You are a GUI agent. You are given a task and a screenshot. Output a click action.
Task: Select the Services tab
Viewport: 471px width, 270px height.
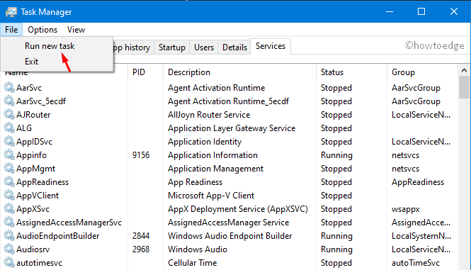tap(271, 46)
